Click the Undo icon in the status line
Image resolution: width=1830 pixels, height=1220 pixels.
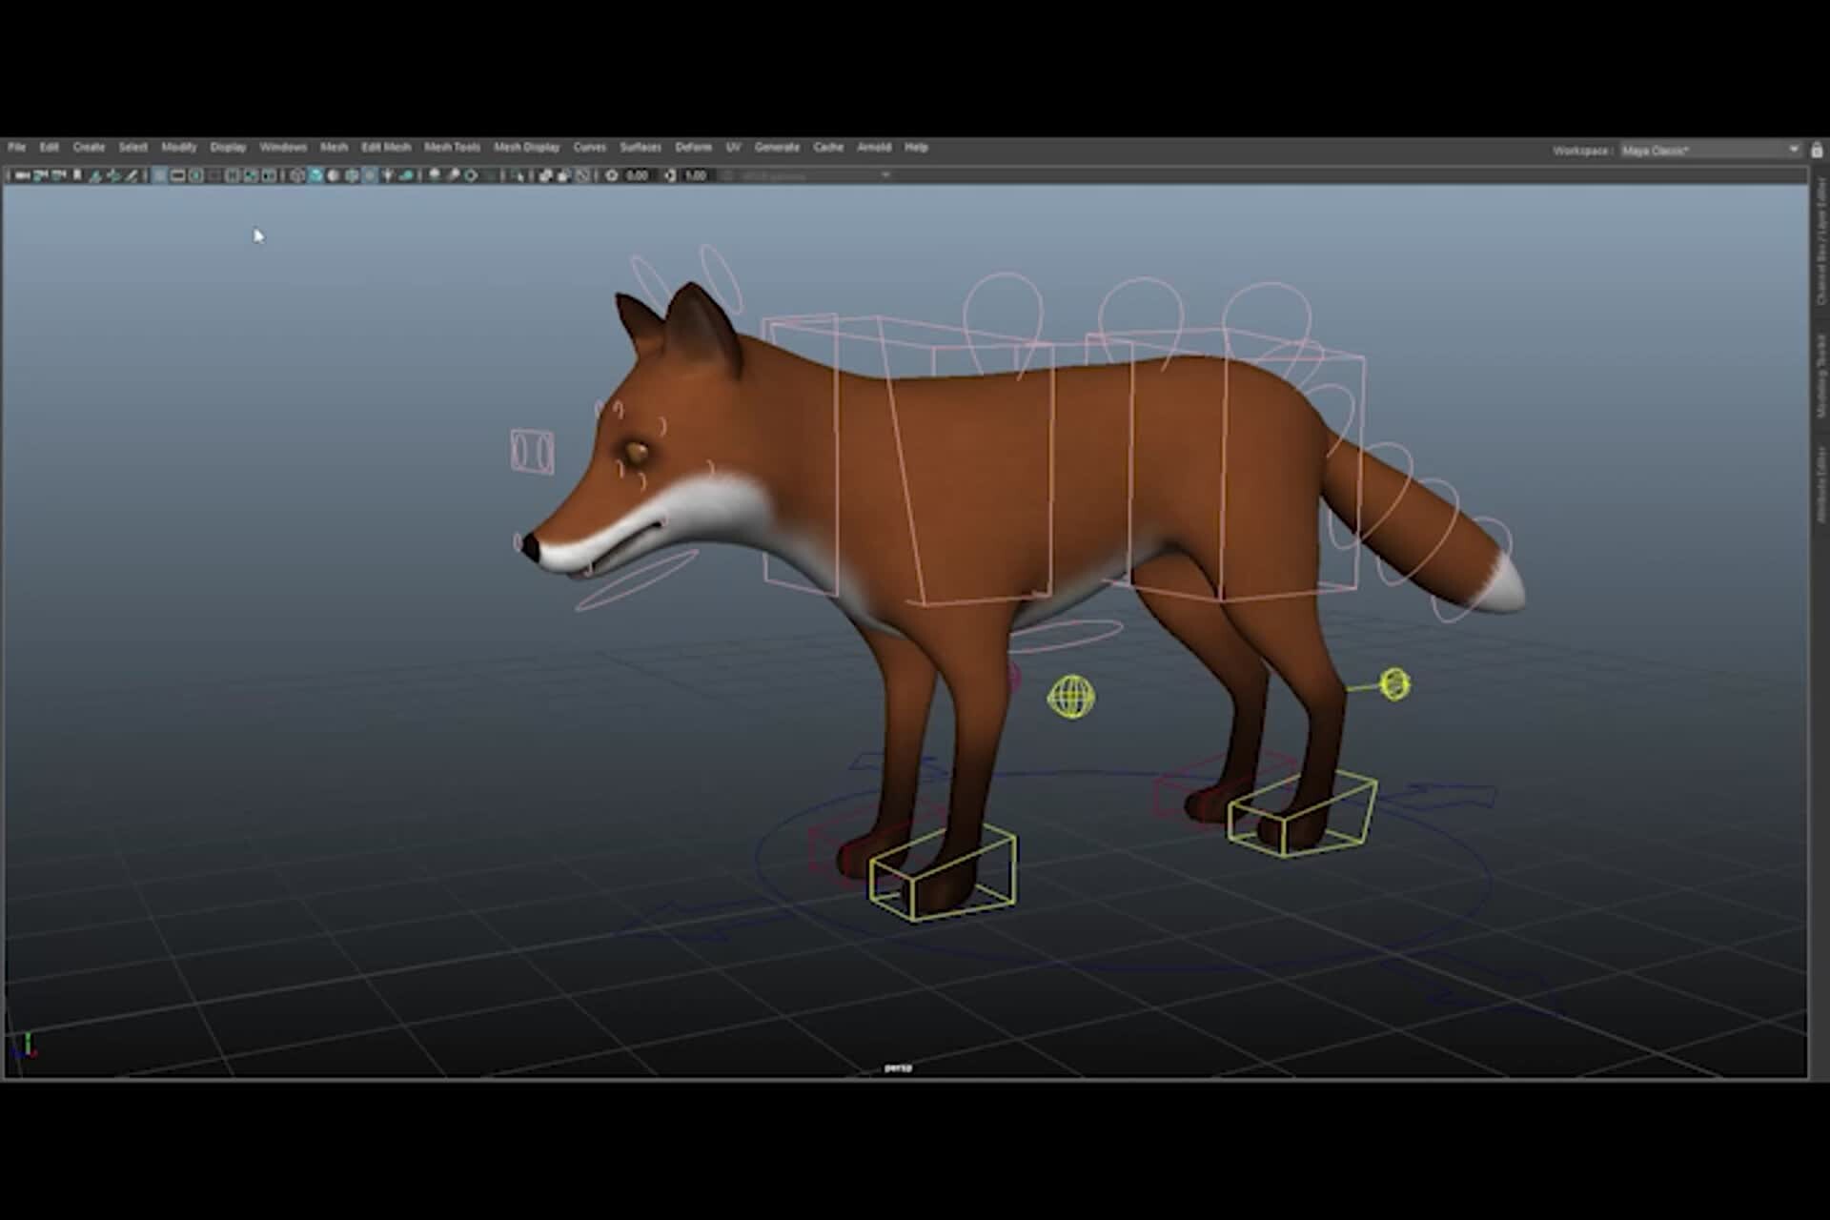click(x=95, y=176)
